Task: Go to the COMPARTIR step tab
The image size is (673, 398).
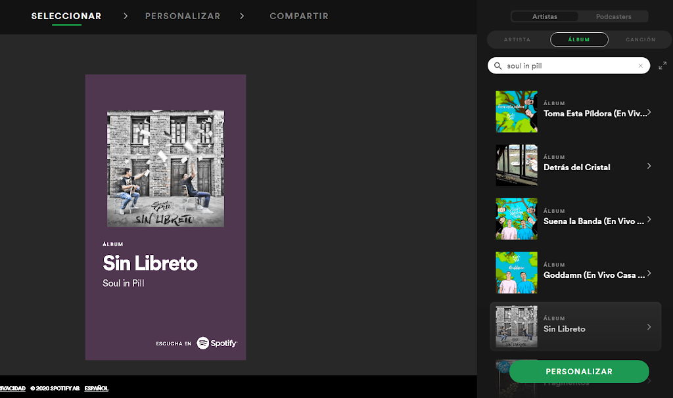Action: coord(299,16)
